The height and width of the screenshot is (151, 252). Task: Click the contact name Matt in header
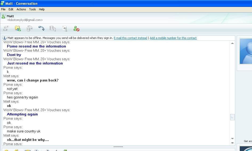tap(10, 16)
